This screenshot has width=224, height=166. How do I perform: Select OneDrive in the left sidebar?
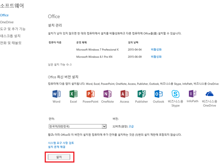coord(7,22)
